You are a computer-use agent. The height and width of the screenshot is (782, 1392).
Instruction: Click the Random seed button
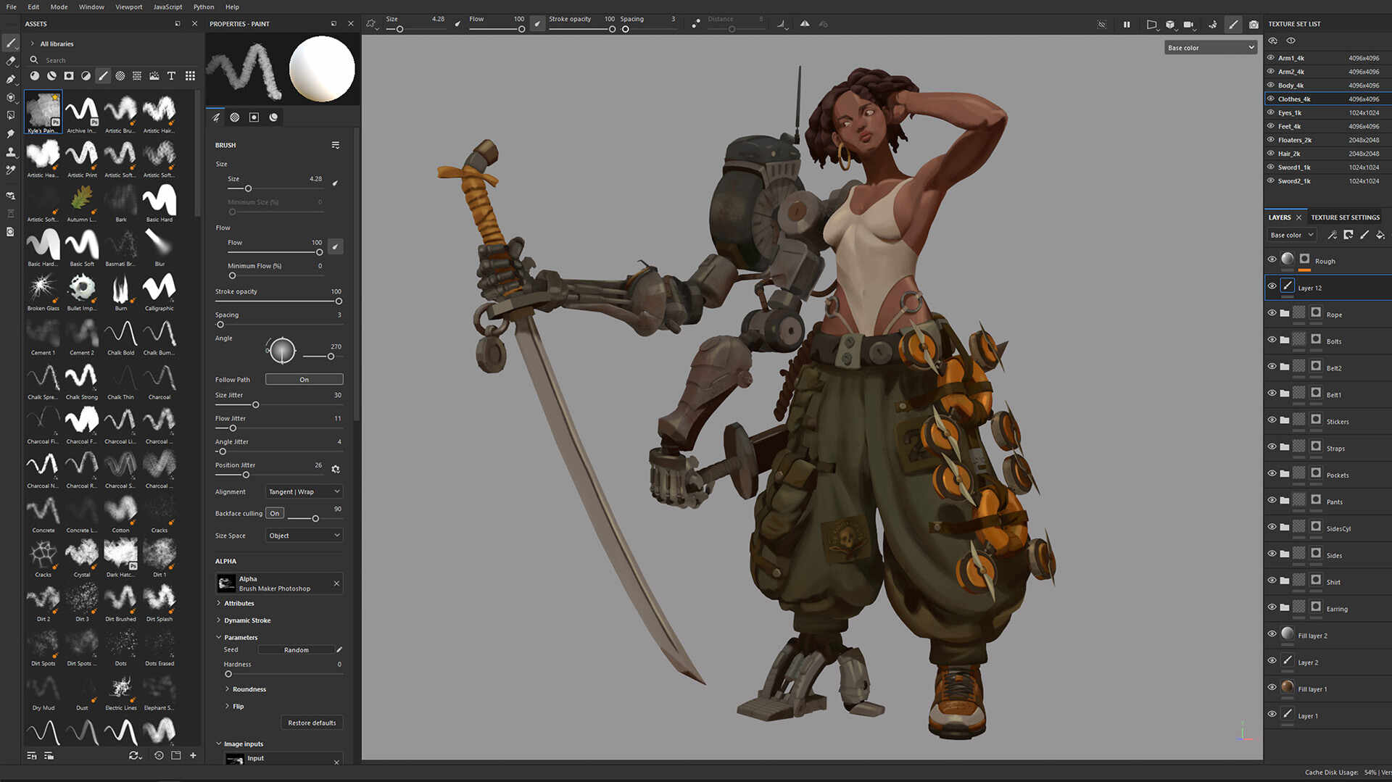point(297,649)
